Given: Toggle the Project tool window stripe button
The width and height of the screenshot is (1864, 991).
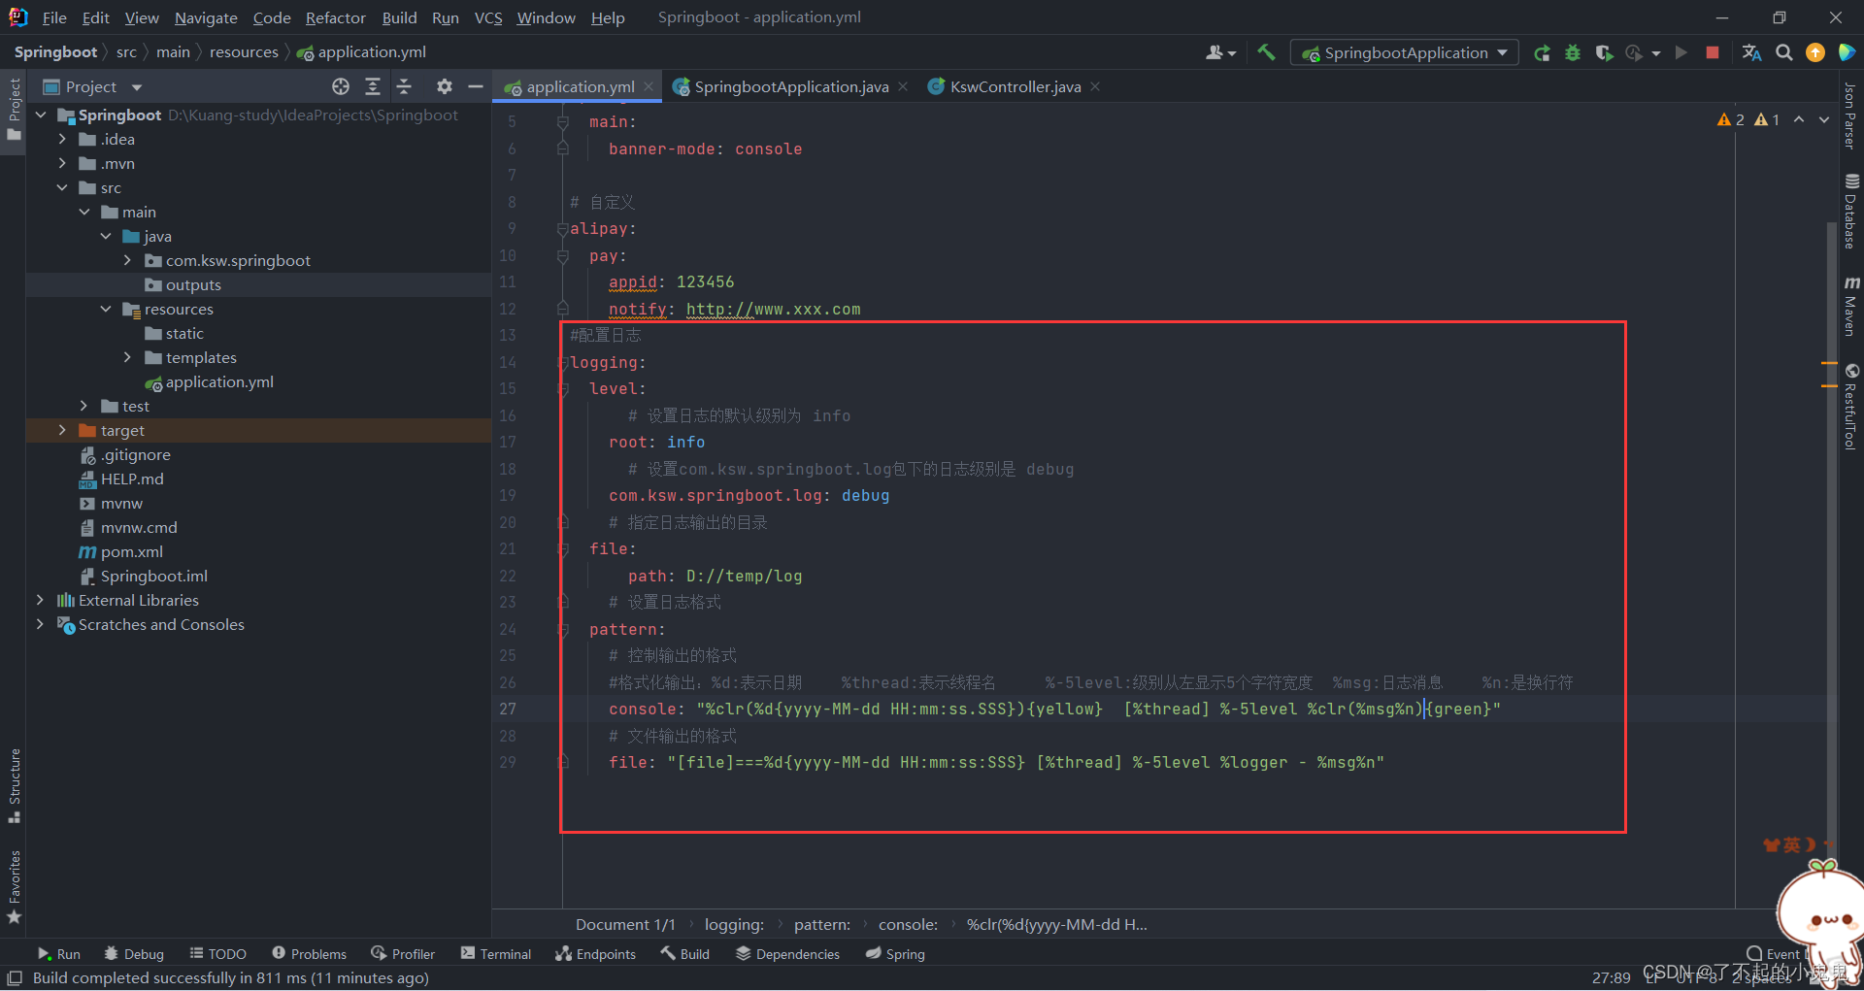Looking at the screenshot, I should 14,109.
